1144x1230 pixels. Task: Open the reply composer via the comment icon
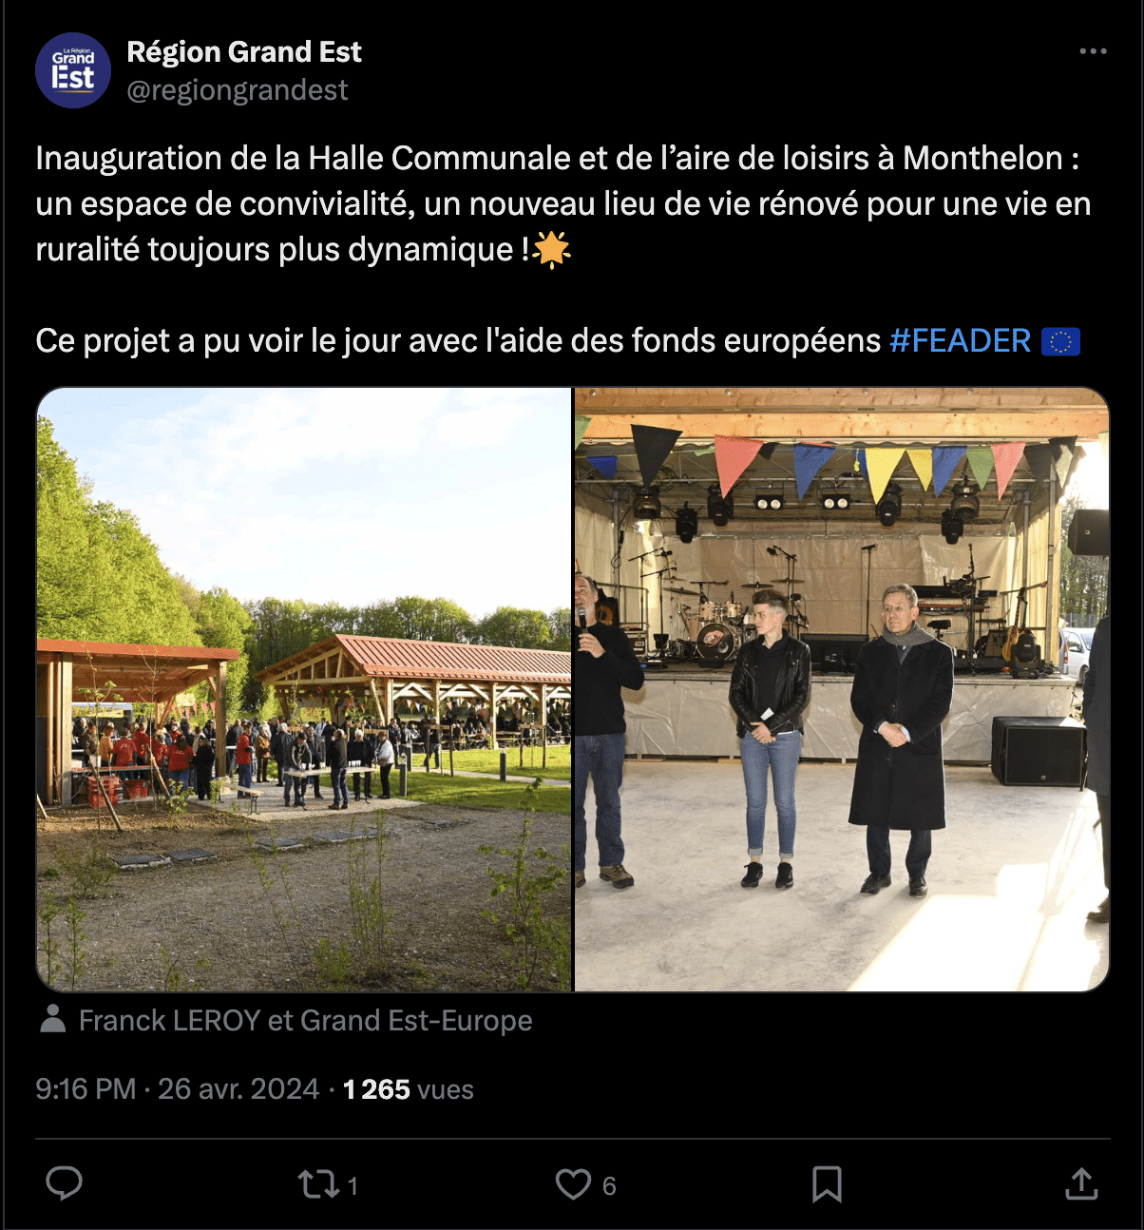click(64, 1184)
